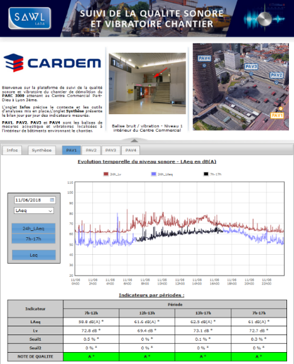The image size is (294, 364).
Task: Switch to the Synthèse tab
Action: [x=41, y=150]
